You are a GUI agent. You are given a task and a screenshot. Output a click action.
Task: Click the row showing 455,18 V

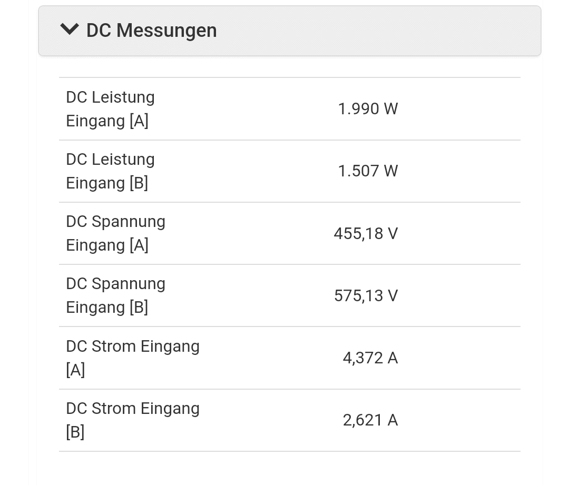pos(290,233)
